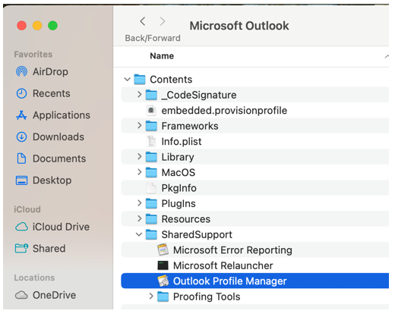Image resolution: width=395 pixels, height=317 pixels.
Task: Expand the Frameworks folder
Action: pos(139,126)
